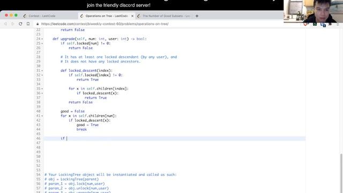
Task: Collapse the upgrade function at line 24
Action: (42, 39)
